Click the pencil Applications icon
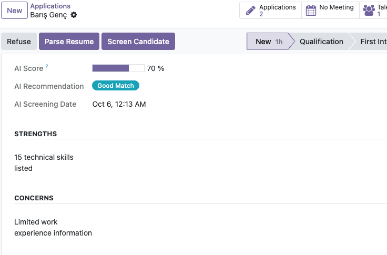 [250, 11]
